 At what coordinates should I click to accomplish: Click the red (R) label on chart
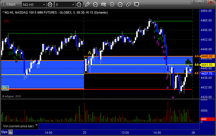(7, 21)
